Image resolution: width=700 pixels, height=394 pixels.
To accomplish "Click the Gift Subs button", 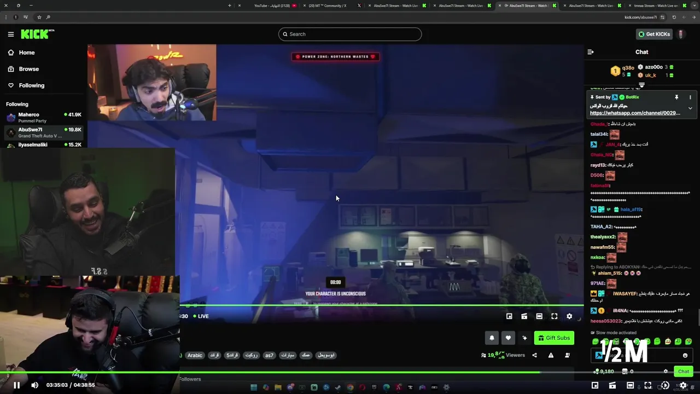I will pos(554,338).
